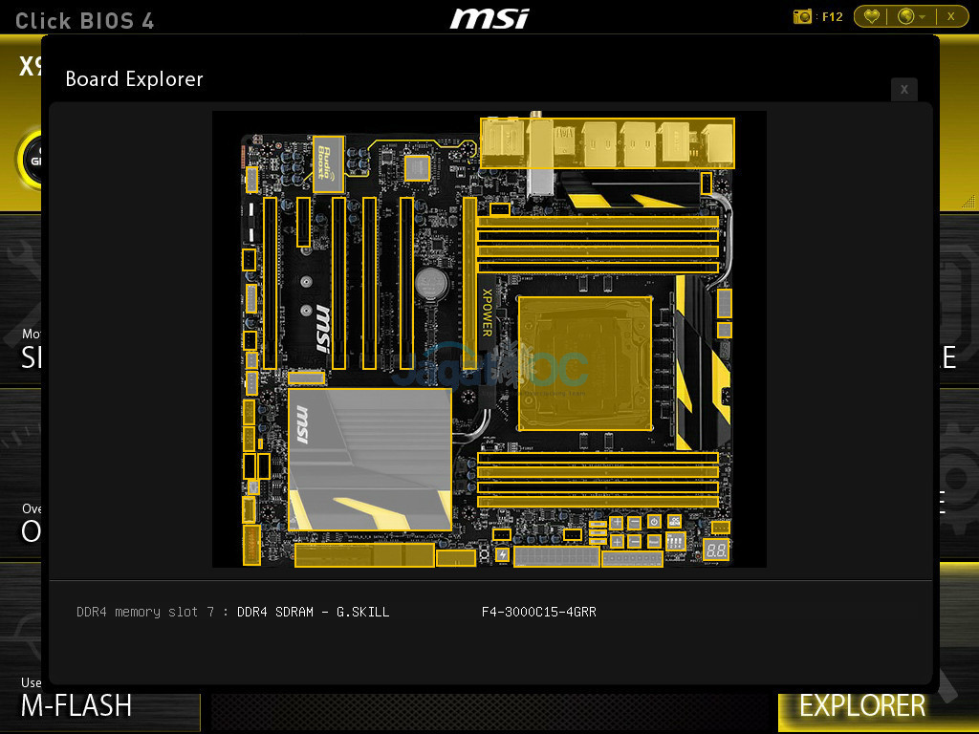Select the M.2 connector above the chipset heatsink

[x=306, y=377]
